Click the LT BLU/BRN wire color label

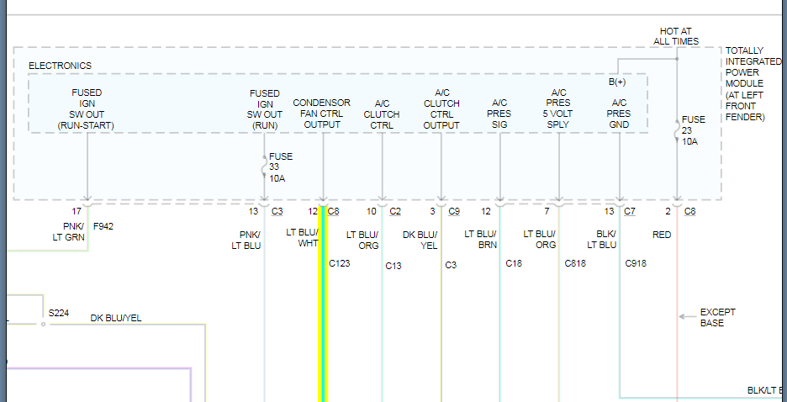pyautogui.click(x=480, y=240)
